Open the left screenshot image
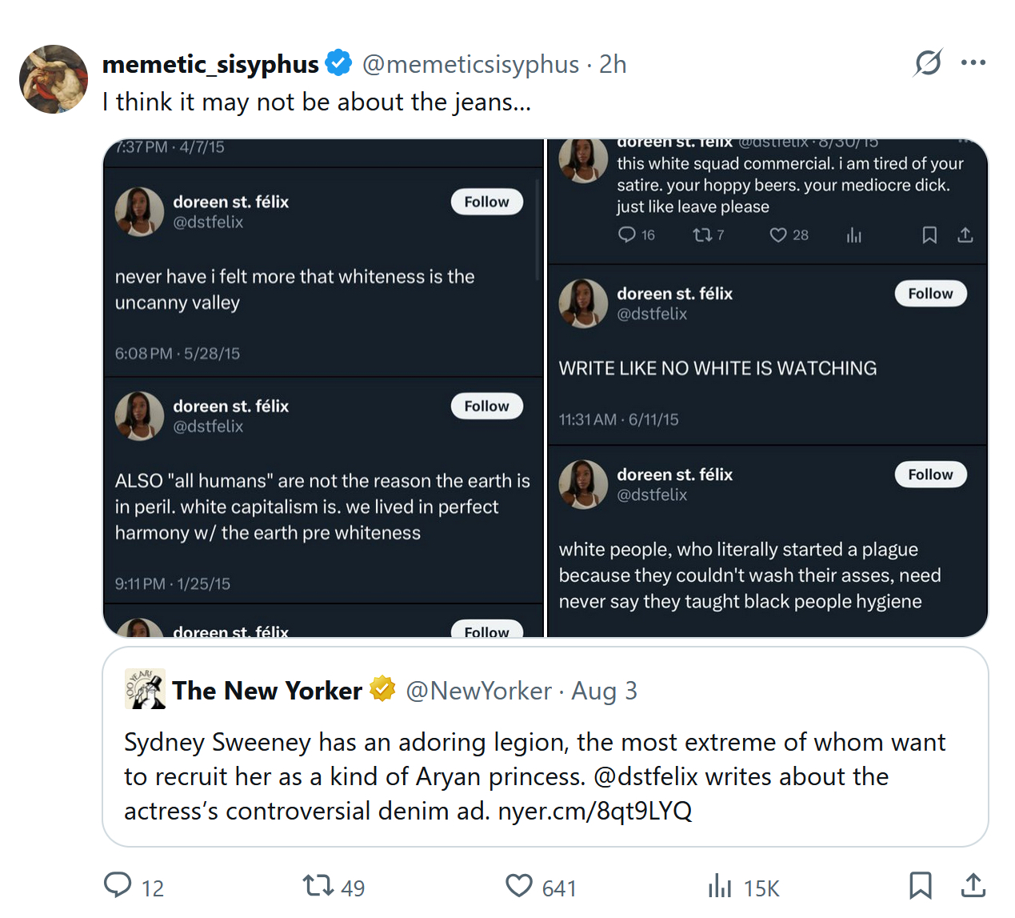The width and height of the screenshot is (1015, 918). point(323,388)
